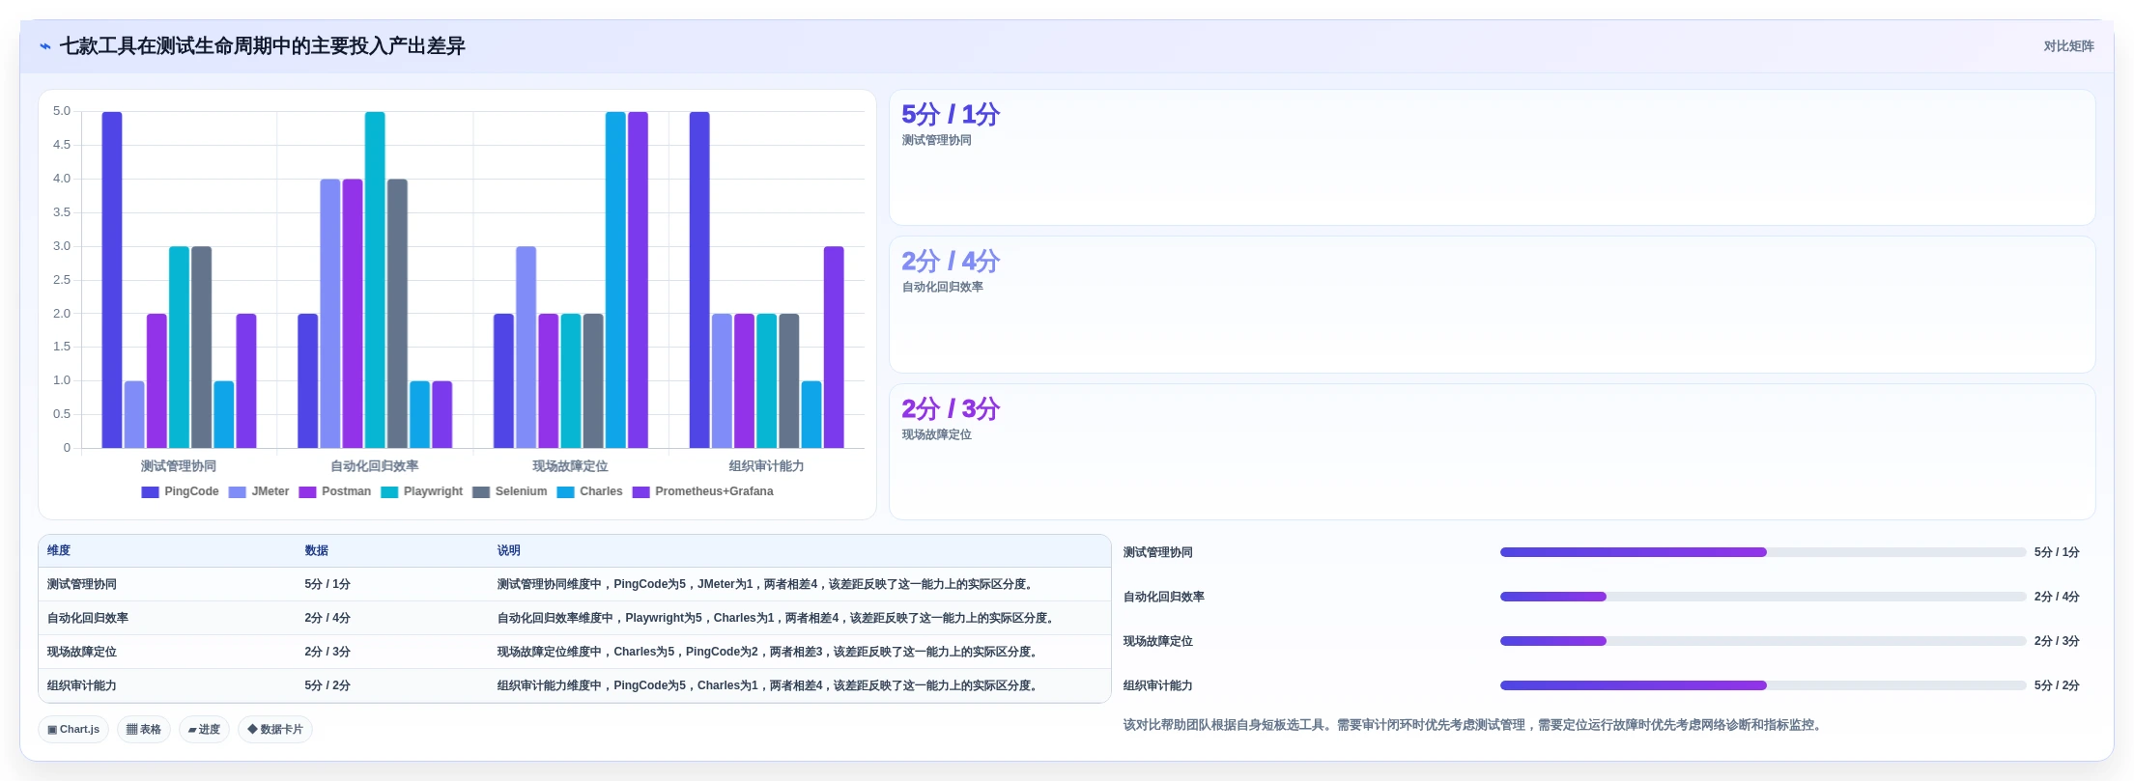Click the 数据卡片 tag chip

click(275, 730)
